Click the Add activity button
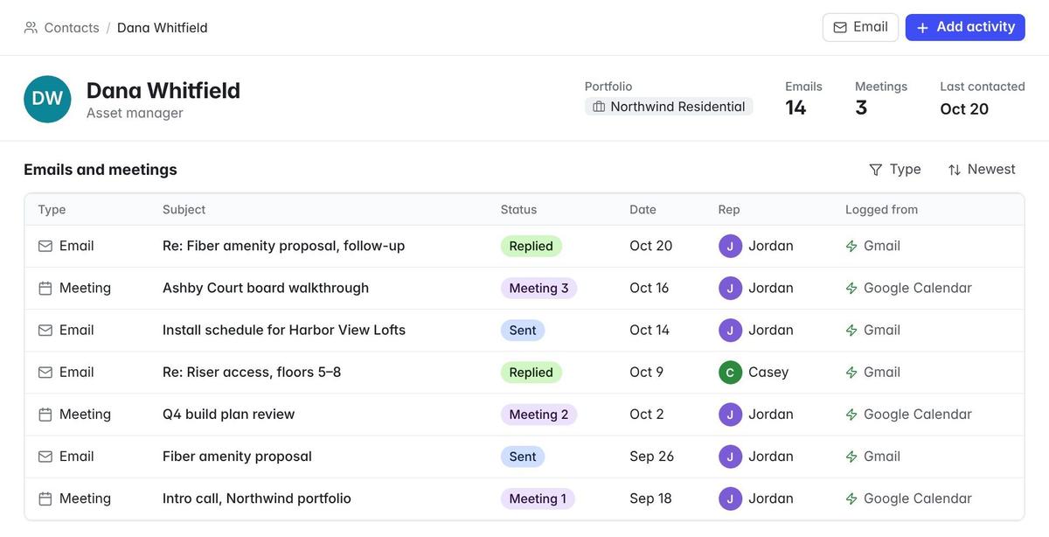This screenshot has width=1049, height=537. (x=965, y=27)
